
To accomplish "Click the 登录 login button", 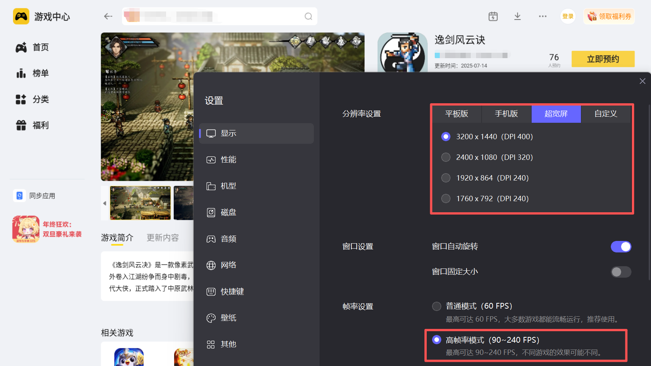I will (568, 16).
